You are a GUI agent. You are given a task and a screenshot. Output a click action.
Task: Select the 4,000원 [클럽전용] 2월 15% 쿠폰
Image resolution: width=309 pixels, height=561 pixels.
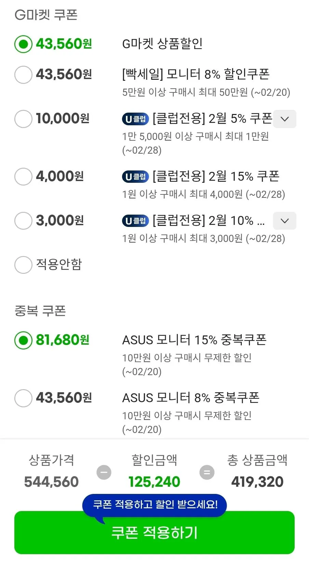(23, 177)
